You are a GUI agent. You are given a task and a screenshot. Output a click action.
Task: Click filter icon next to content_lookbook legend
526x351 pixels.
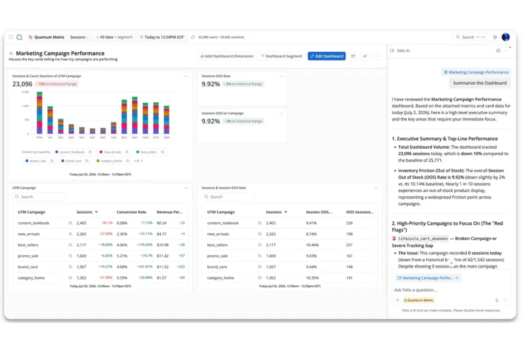pos(90,152)
